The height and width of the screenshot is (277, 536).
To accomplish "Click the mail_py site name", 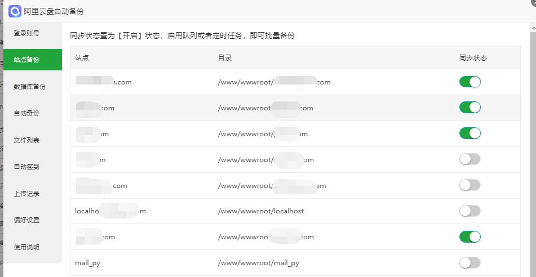I will tap(87, 263).
